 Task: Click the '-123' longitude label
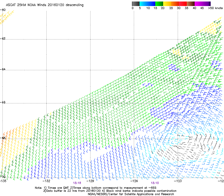[x=178, y=181]
